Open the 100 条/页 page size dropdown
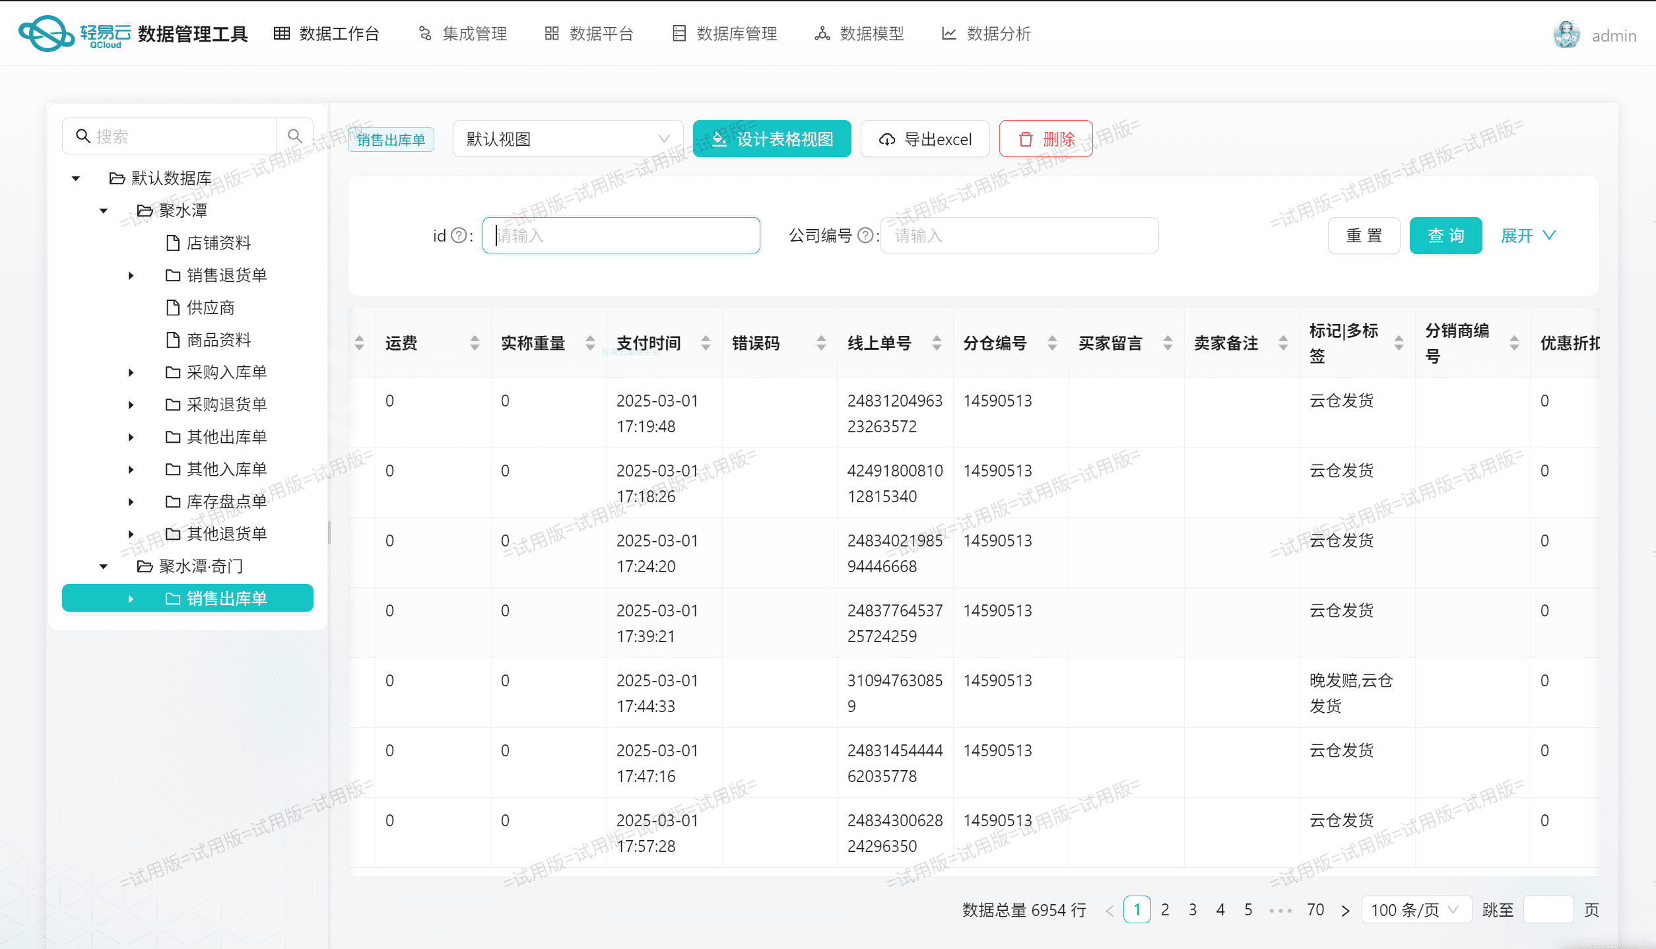The width and height of the screenshot is (1656, 949). [x=1415, y=910]
